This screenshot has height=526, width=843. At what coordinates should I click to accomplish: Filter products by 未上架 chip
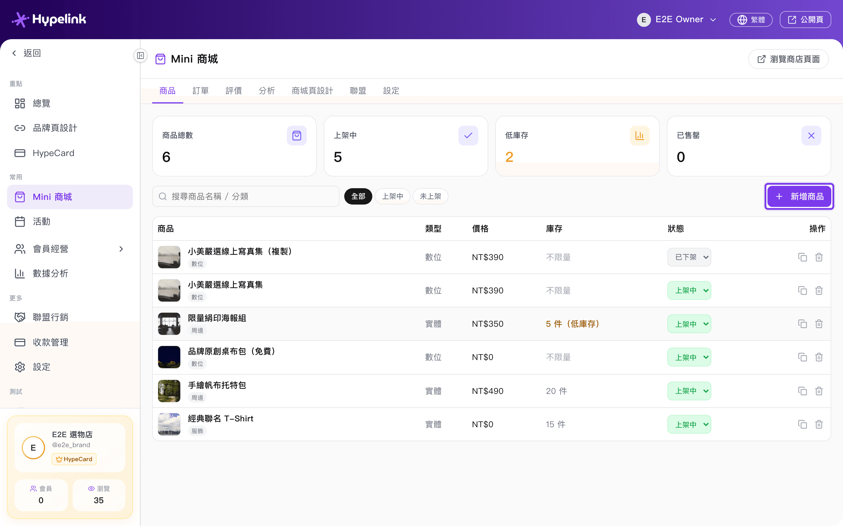coord(430,197)
